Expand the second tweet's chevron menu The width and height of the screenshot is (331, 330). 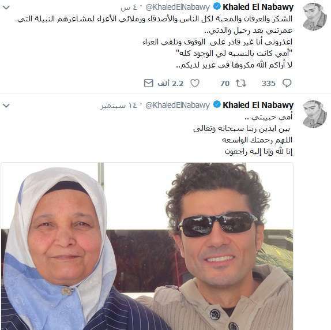(x=6, y=106)
